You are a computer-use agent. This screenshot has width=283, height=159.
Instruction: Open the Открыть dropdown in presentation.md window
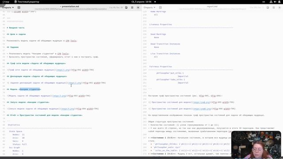[8, 8]
